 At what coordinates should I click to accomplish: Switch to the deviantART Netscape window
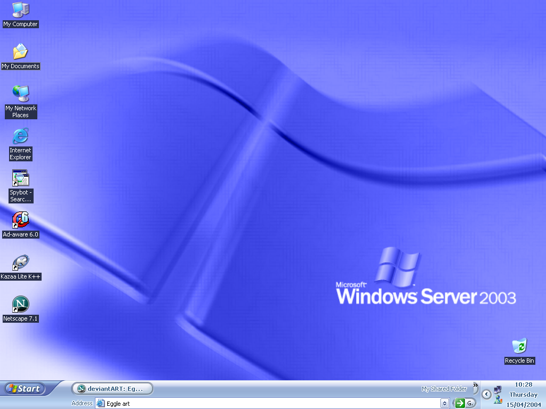[x=112, y=388]
